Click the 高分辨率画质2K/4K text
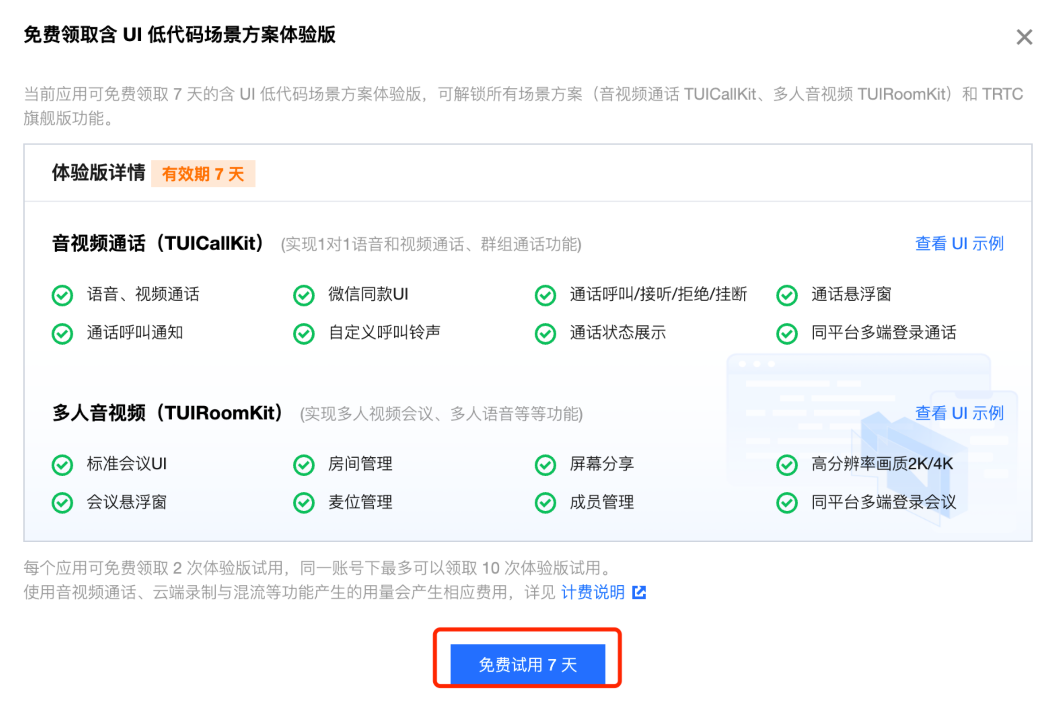 (882, 464)
